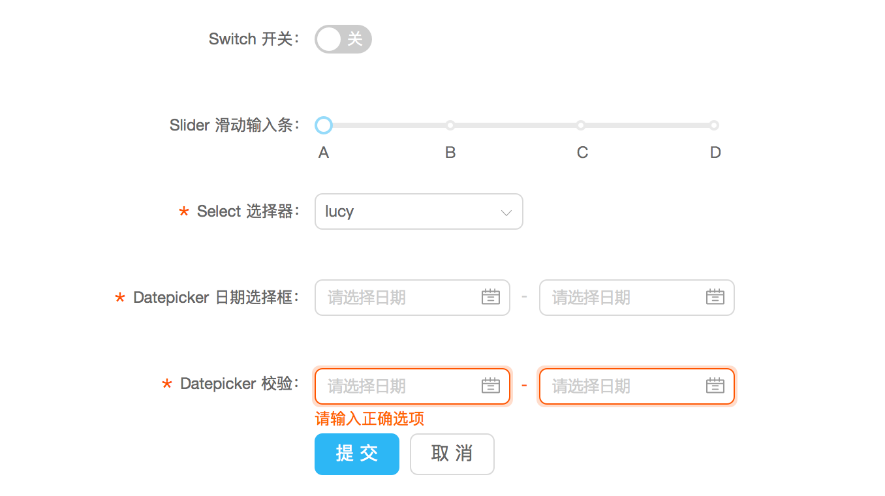Click calendar icon in Datepicker 校验 end field
Image resolution: width=885 pixels, height=496 pixels.
[x=715, y=386]
